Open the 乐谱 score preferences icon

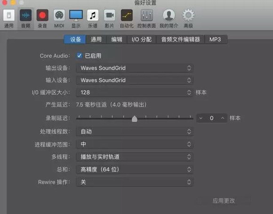coord(93,16)
